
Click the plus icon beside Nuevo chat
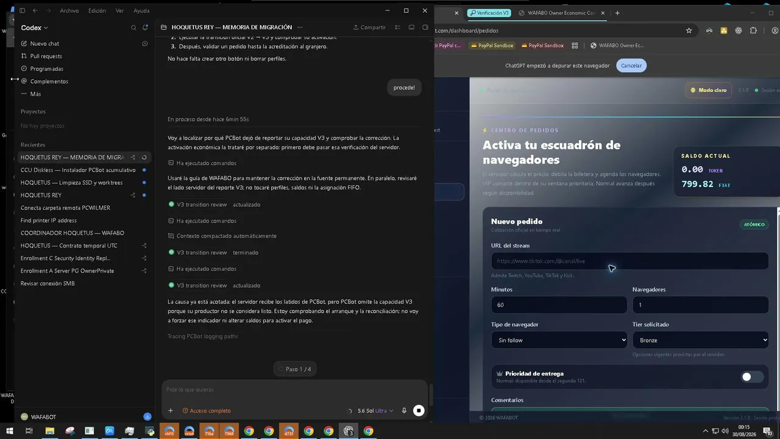145,43
